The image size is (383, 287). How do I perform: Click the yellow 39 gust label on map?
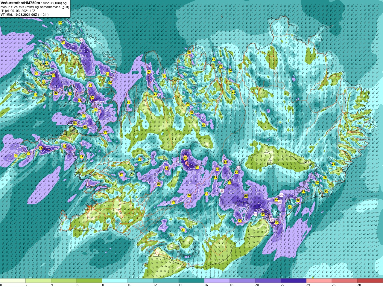pos(263,214)
